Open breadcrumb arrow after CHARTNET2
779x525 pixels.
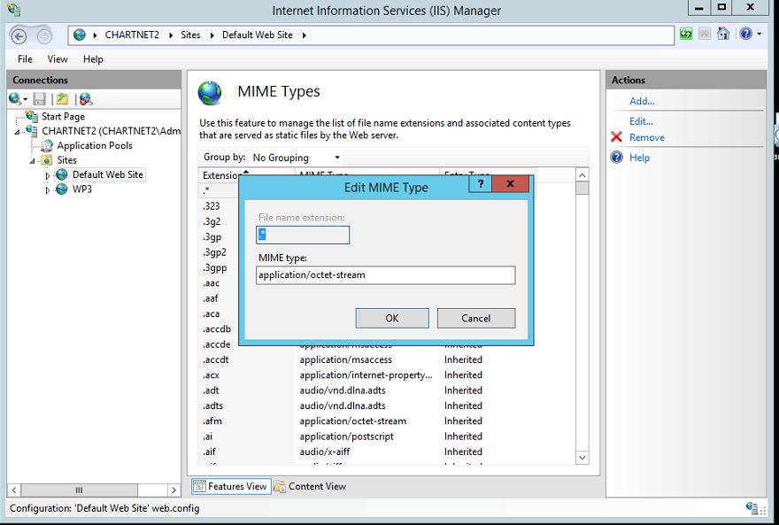coord(170,35)
